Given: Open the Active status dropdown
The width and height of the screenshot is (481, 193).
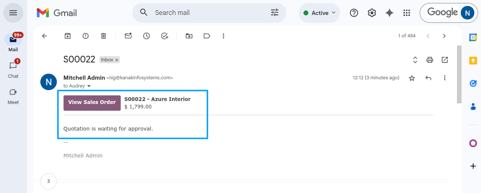Looking at the screenshot, I should 319,13.
